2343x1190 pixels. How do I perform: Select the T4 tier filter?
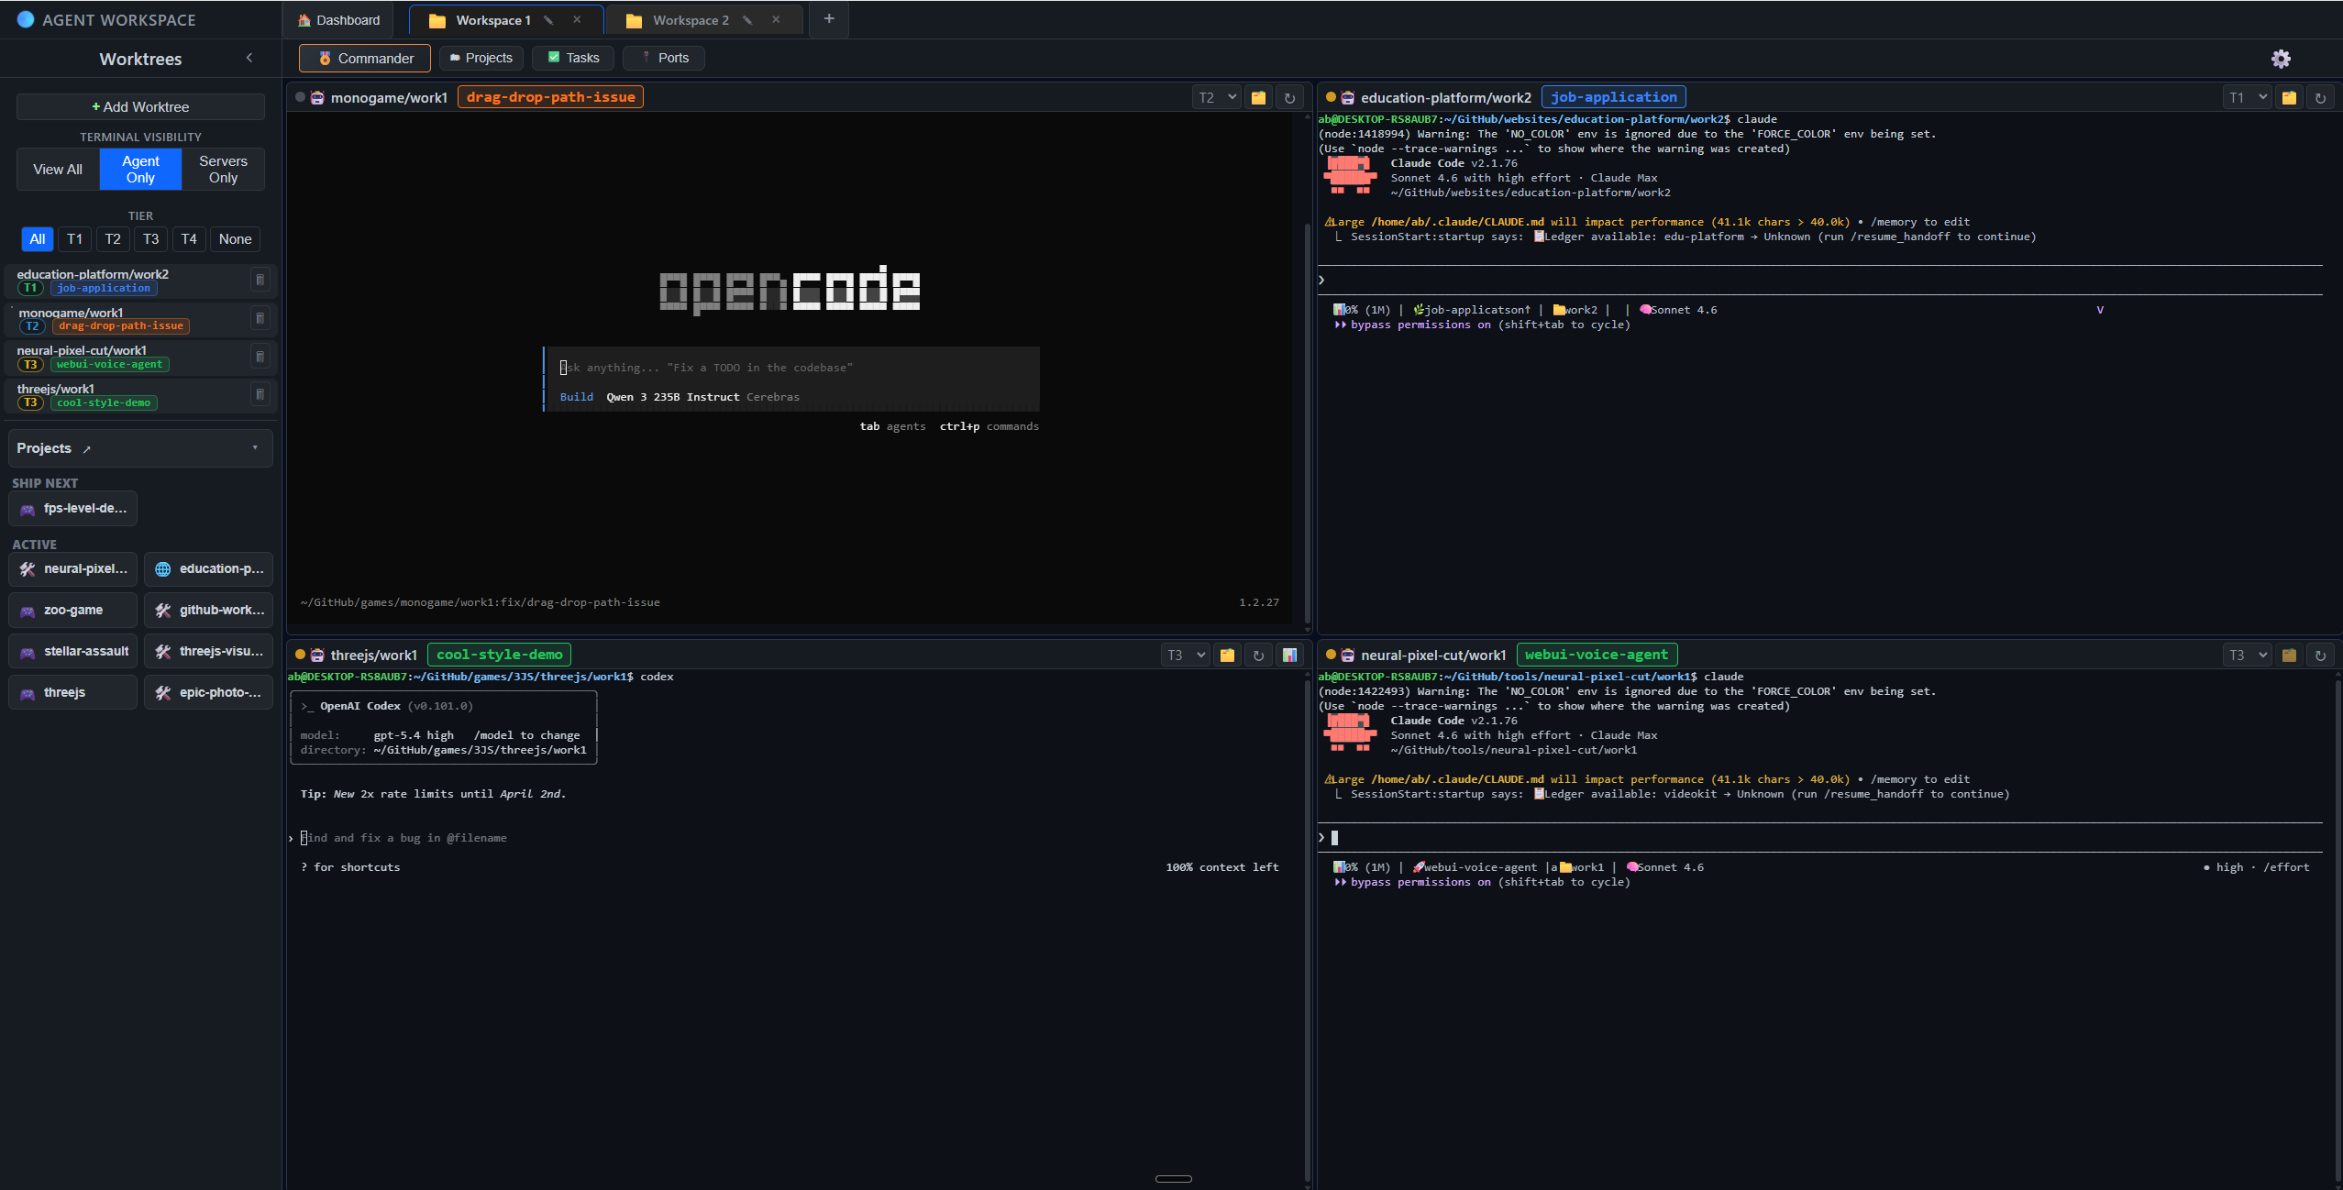[189, 238]
